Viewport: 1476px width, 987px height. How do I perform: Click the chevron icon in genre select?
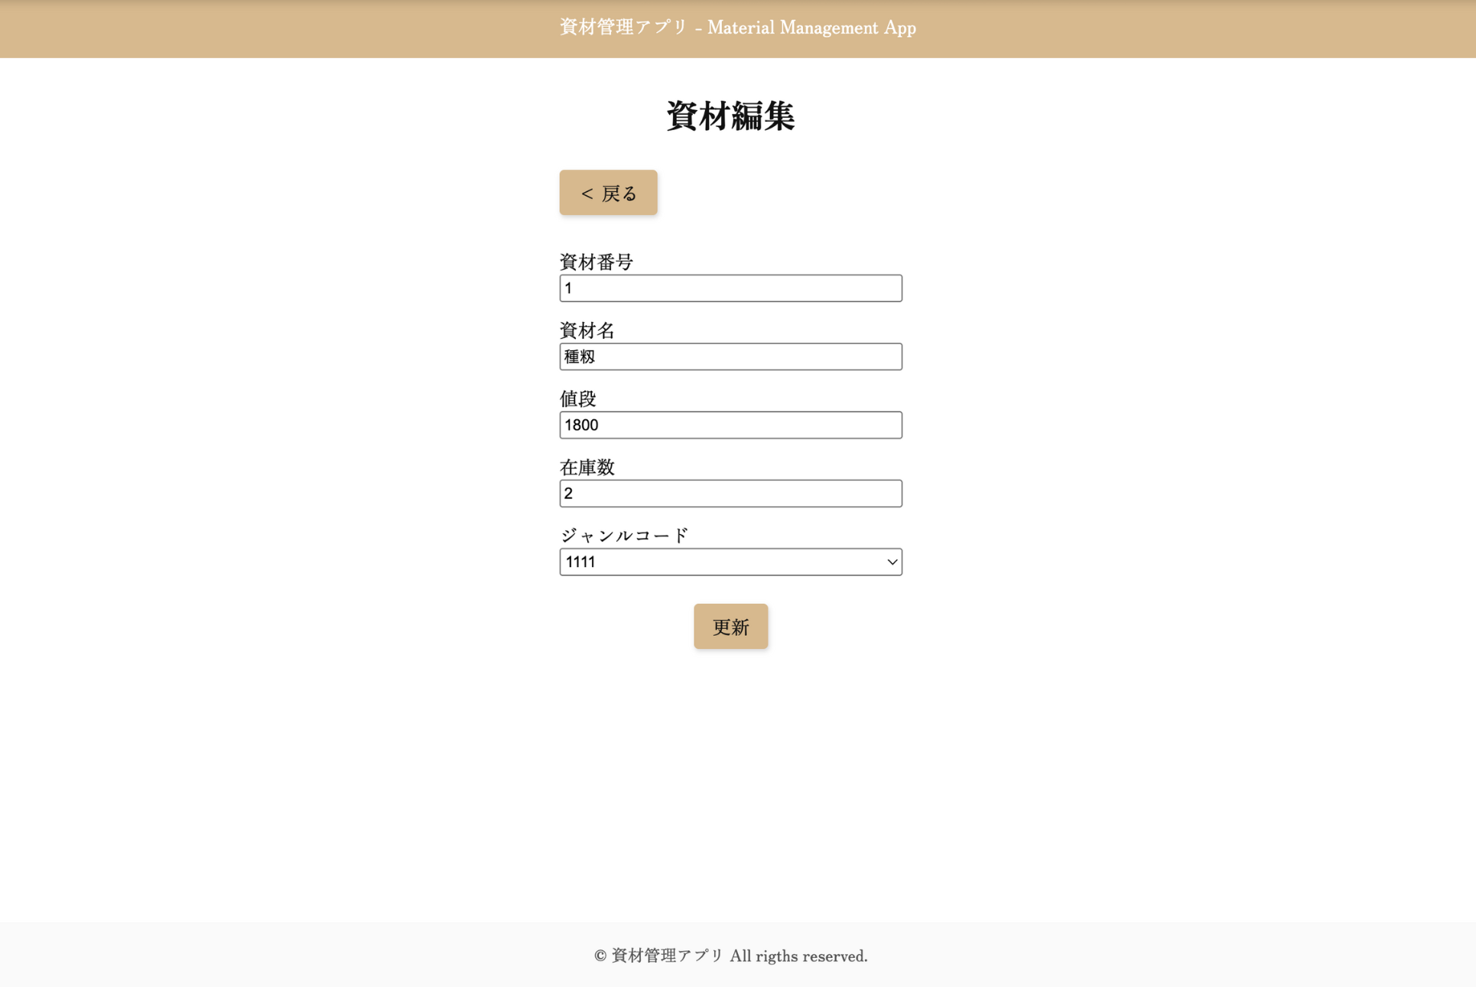tap(892, 562)
